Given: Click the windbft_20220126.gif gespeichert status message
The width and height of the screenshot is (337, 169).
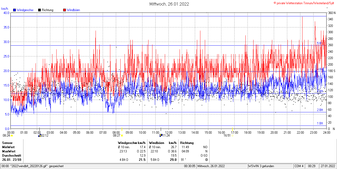Looking at the screenshot, I should [x=33, y=166].
